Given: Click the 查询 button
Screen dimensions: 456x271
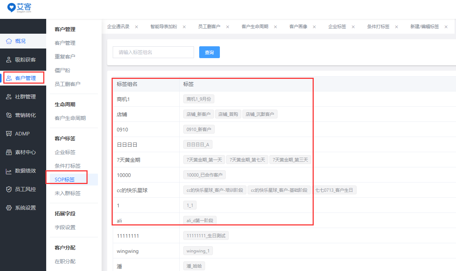Looking at the screenshot, I should tap(209, 52).
